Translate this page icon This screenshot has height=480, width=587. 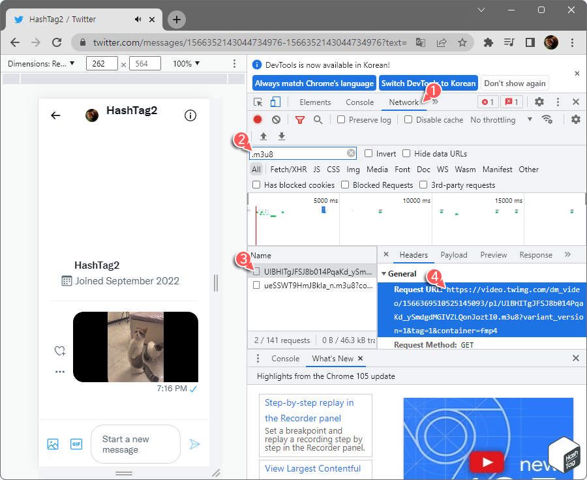coord(421,42)
